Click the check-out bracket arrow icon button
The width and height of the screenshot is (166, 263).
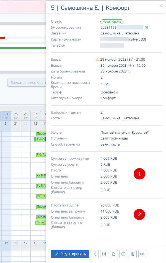[104, 254]
